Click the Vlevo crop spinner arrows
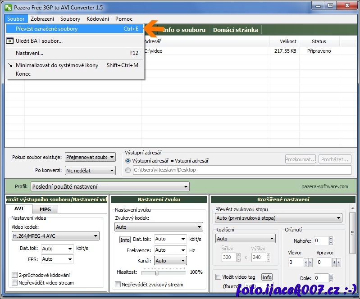Image resolution: width=360 pixels, height=299 pixels. coord(308,262)
